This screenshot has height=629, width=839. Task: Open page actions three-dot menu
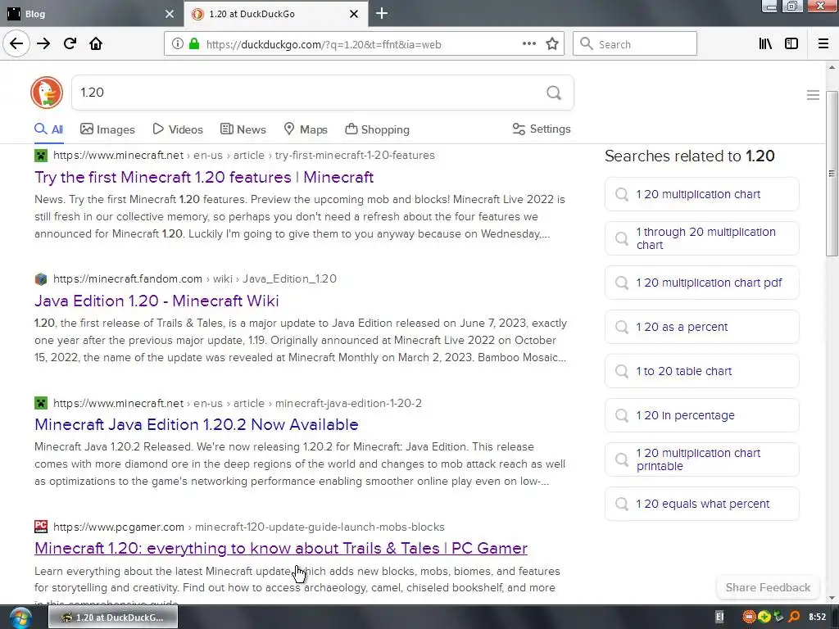click(528, 44)
